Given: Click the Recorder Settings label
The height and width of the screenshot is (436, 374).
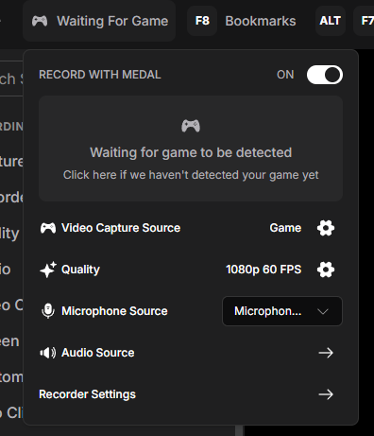Looking at the screenshot, I should click(87, 394).
